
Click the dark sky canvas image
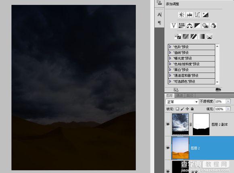click(x=73, y=88)
